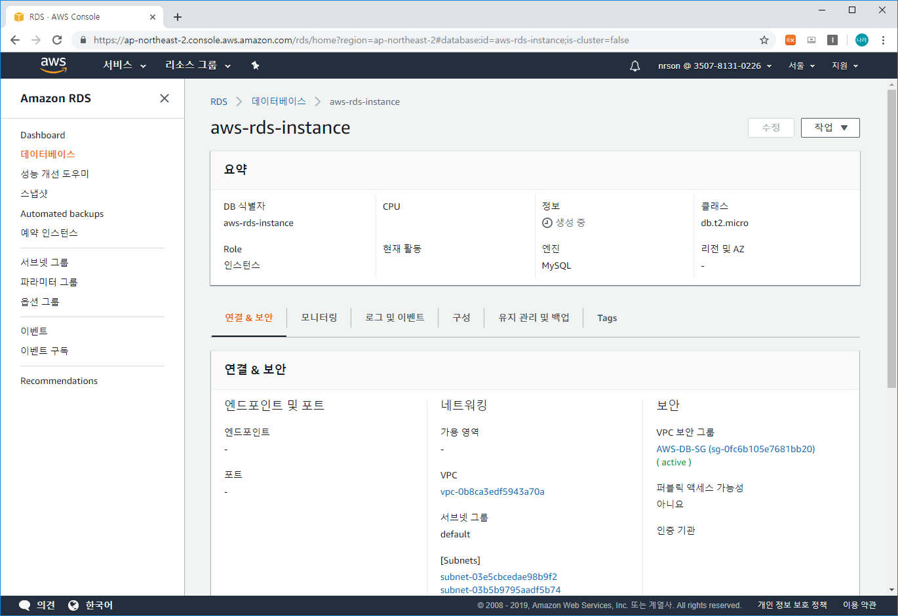
Task: Open 성능 개선 도우미 in sidebar
Action: coord(54,174)
